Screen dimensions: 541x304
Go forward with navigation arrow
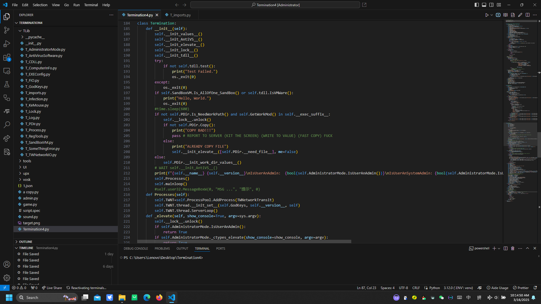coord(184,5)
